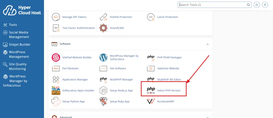Click the Application Manager icon
Viewport: 273px width, 118px height.
click(56, 80)
